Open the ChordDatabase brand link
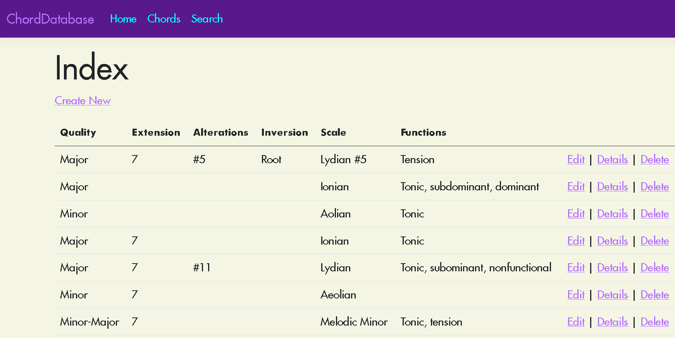675x338 pixels. pos(50,19)
